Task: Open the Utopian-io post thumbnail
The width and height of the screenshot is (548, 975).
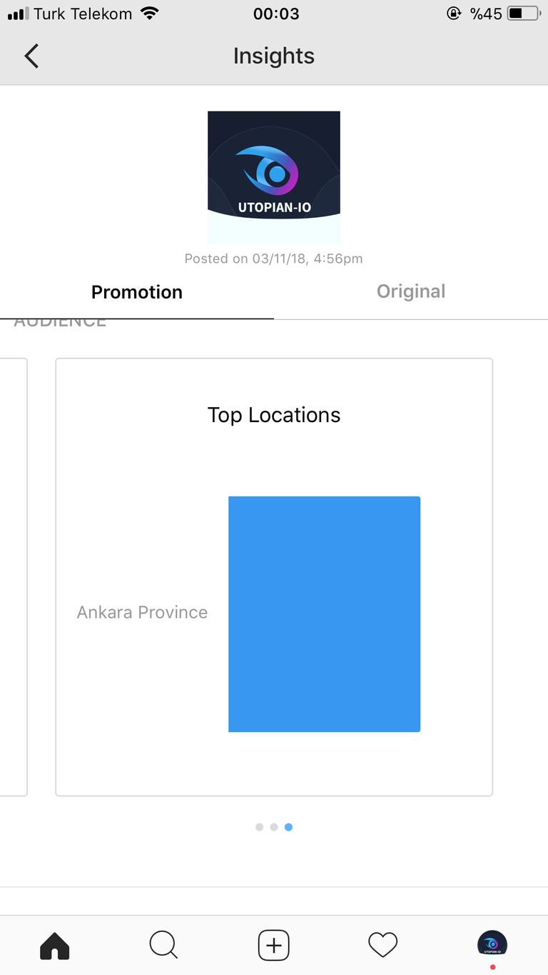Action: click(x=274, y=177)
